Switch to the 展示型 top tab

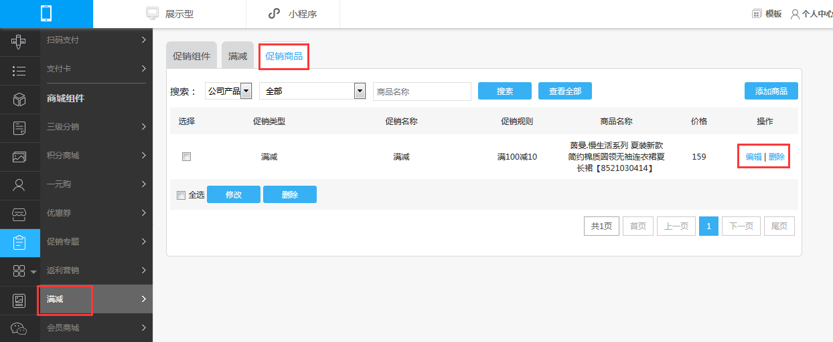pos(170,14)
